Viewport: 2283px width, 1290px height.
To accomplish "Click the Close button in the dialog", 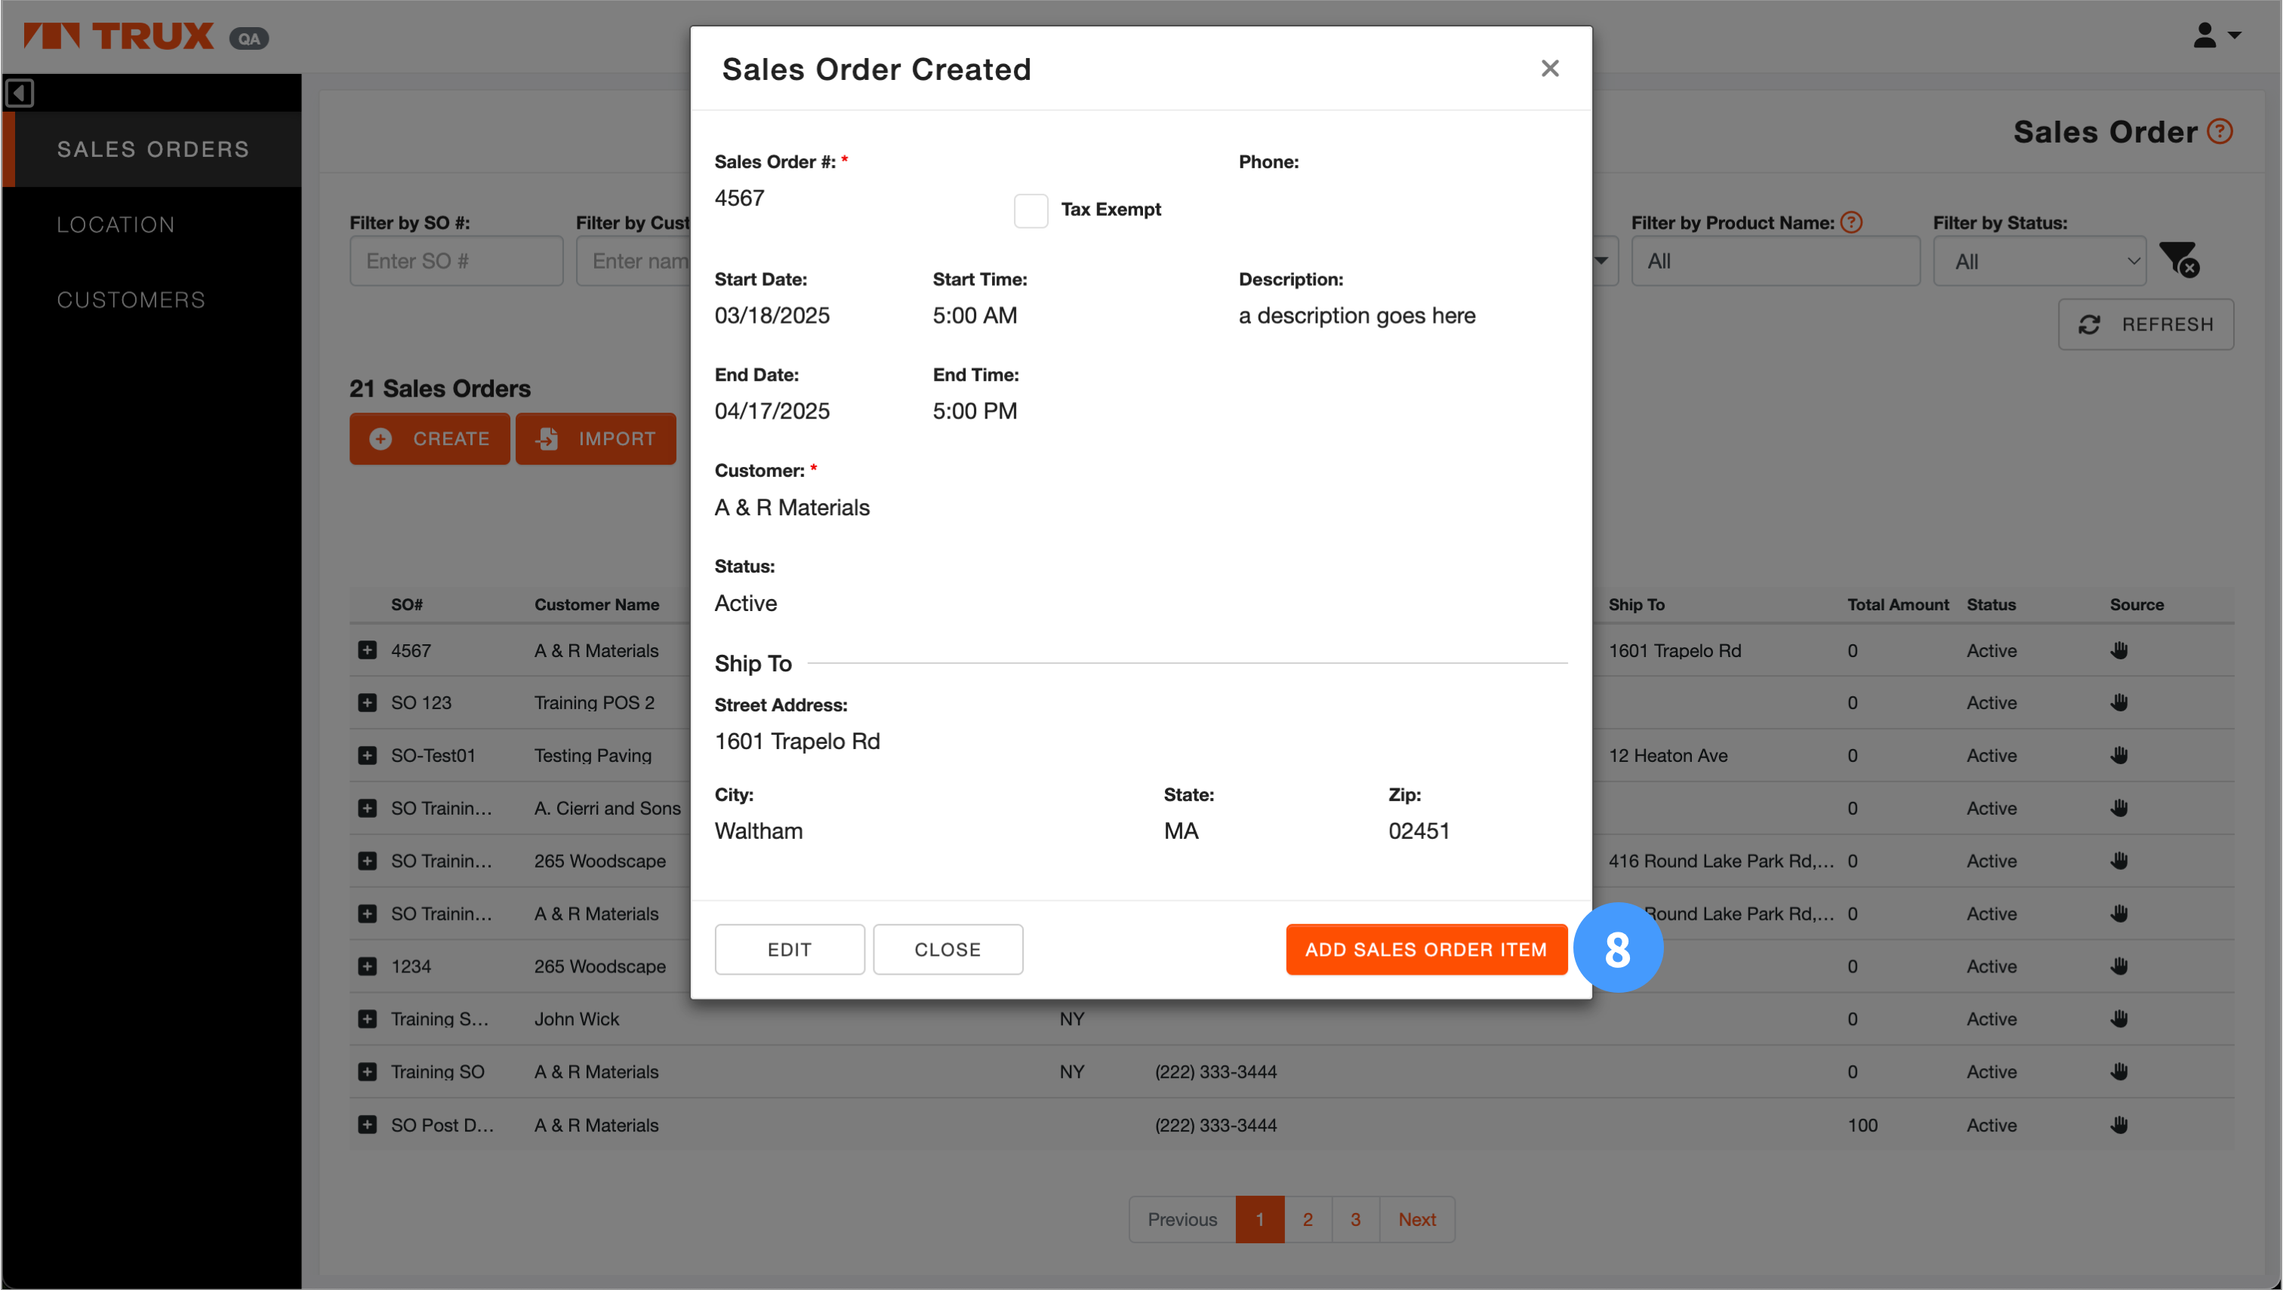I will [x=947, y=949].
